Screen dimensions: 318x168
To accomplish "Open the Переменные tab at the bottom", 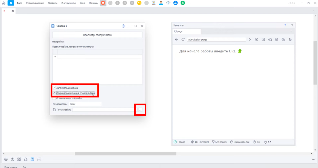I will [11, 167].
